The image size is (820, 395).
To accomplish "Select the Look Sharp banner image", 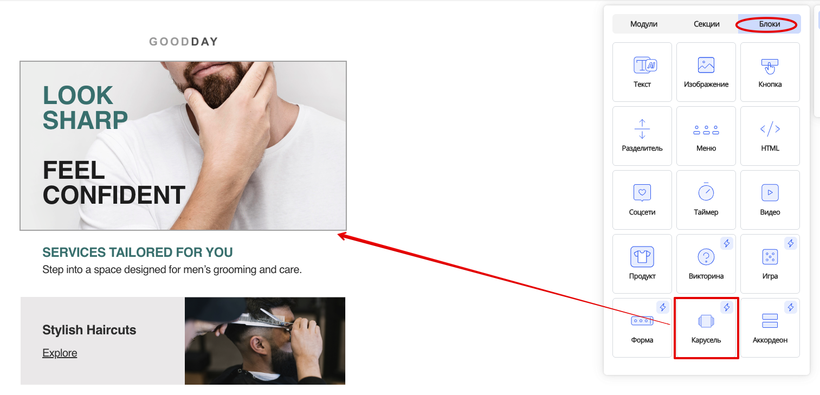I will pyautogui.click(x=183, y=146).
